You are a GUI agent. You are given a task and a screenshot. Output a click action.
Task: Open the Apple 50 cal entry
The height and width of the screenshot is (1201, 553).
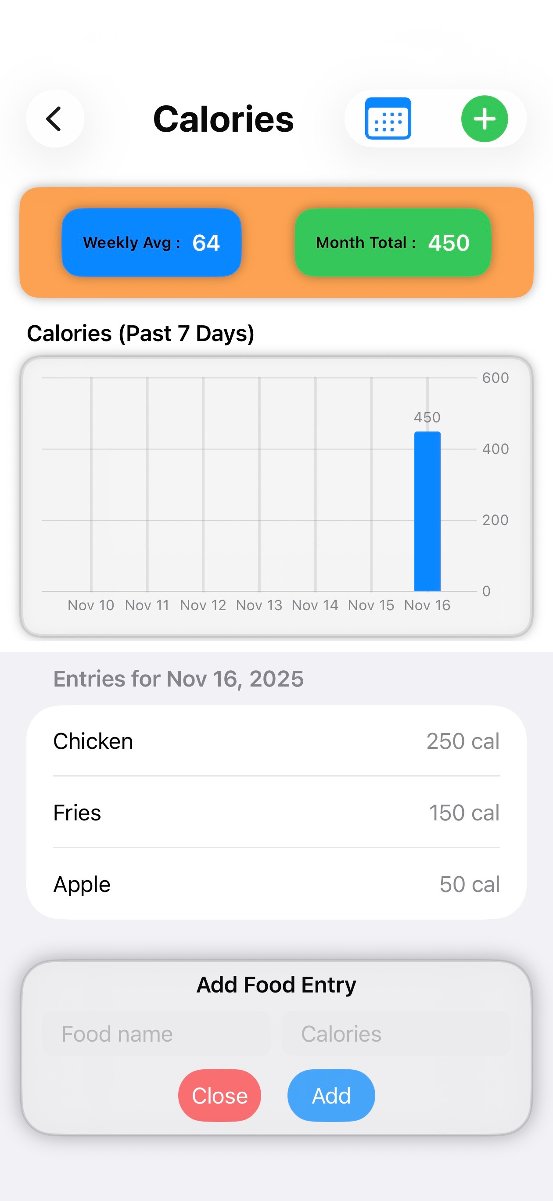coord(276,884)
